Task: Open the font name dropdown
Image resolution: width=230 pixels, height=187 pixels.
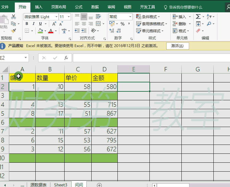Action: [56, 17]
